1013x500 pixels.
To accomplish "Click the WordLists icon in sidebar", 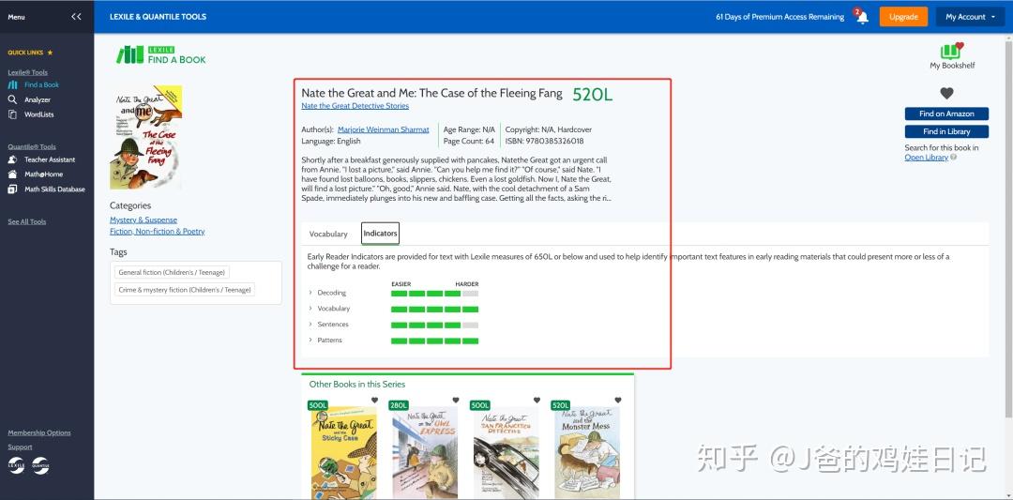I will (x=12, y=114).
